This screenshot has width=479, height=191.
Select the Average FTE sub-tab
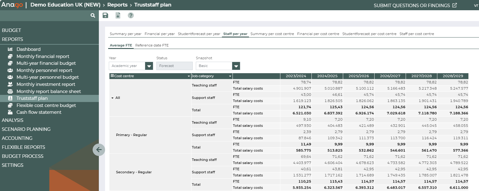[x=121, y=45]
